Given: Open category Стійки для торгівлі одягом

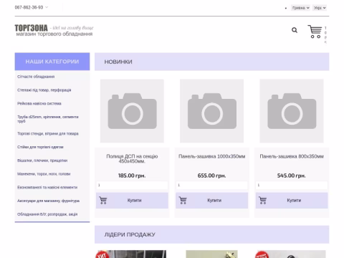Looking at the screenshot, I should 40,147.
